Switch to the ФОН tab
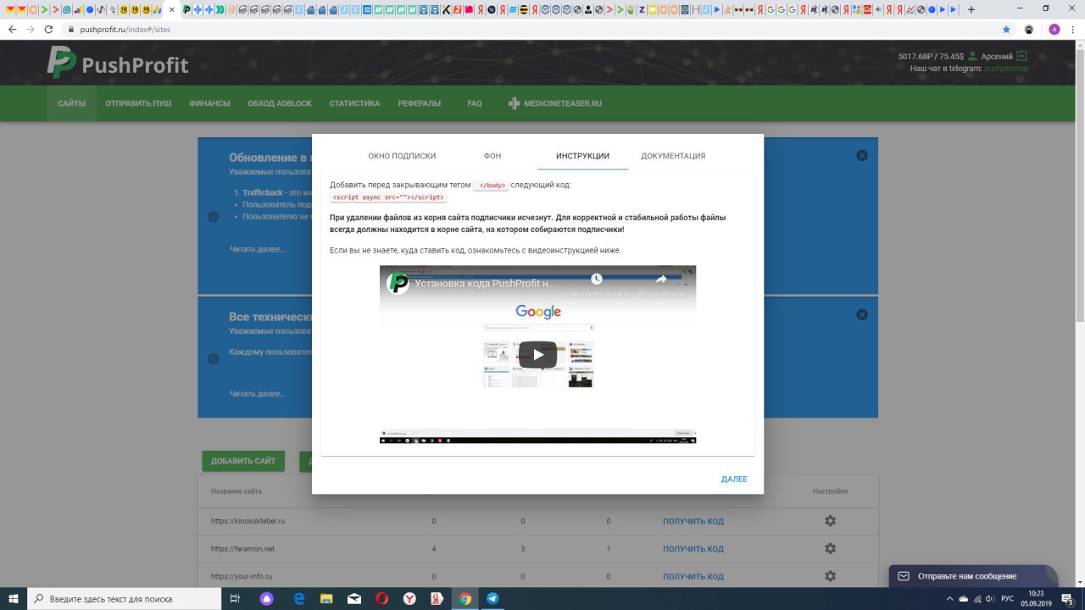The image size is (1085, 610). [492, 156]
